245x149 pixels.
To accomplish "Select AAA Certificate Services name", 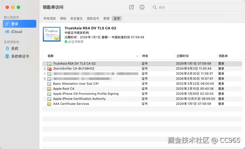I will tap(71, 104).
